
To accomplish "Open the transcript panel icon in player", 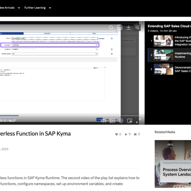I will click(x=120, y=28).
